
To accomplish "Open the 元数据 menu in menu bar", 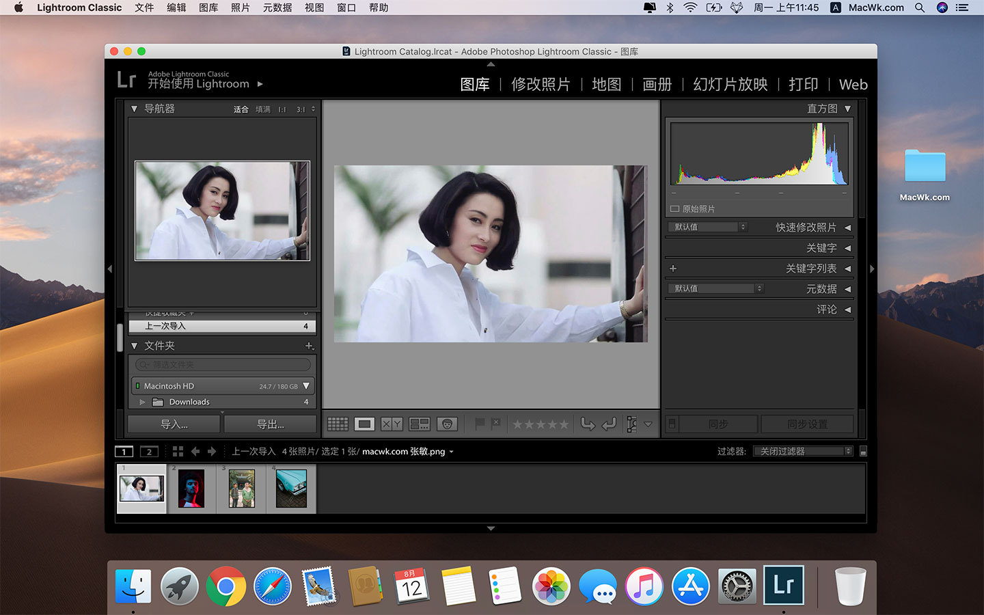I will (277, 8).
